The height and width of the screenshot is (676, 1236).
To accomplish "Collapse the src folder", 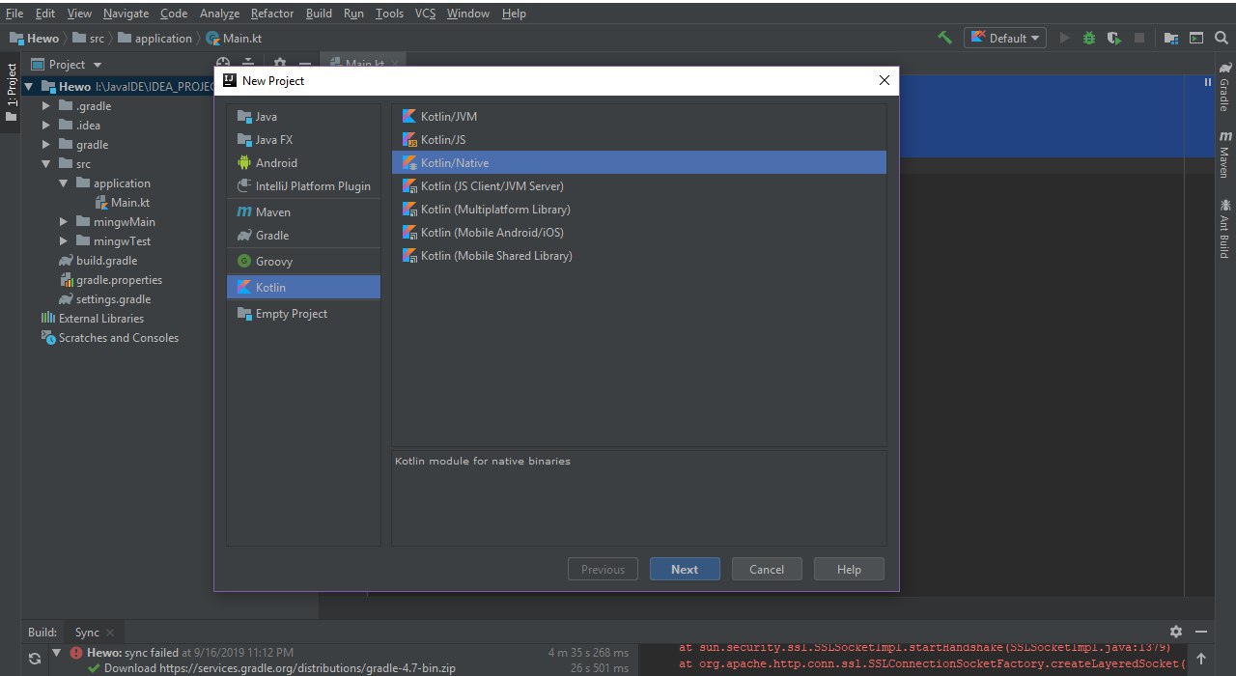I will [45, 164].
